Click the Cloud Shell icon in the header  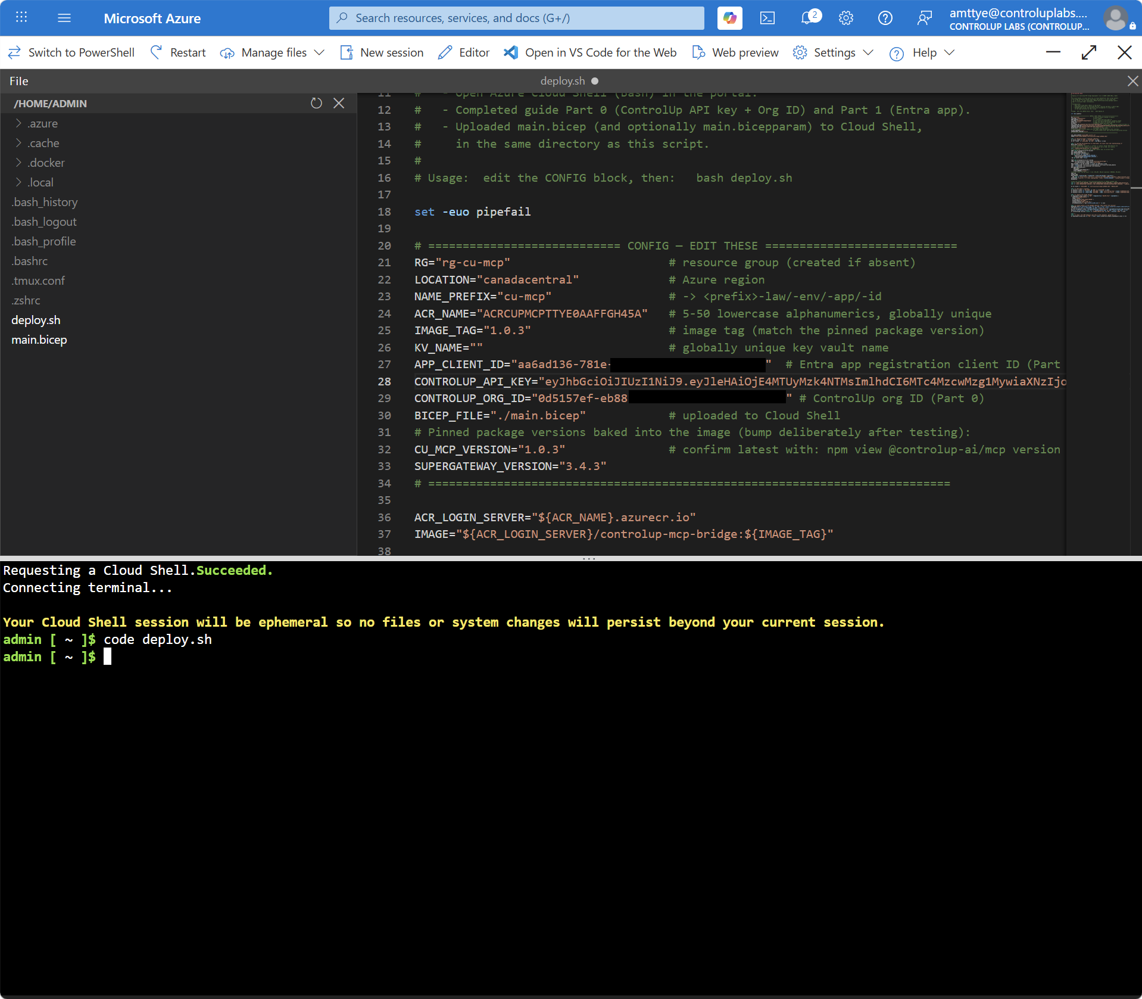767,18
